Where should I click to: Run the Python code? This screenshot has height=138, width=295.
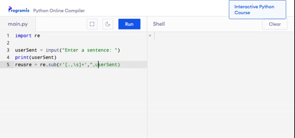(x=129, y=24)
